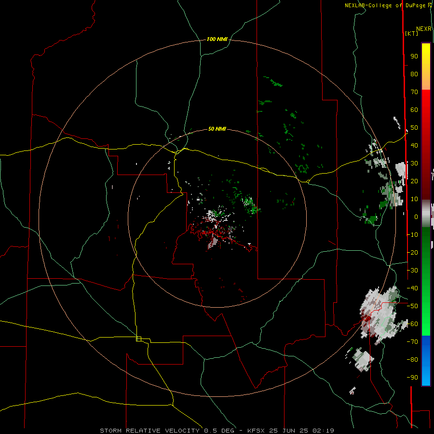Click the -90 knot scale label
The image size is (434, 434).
412,377
